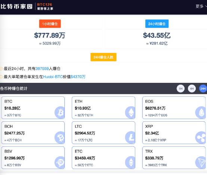Click the EOS logo icon
This screenshot has width=207, height=175.
coord(200,112)
